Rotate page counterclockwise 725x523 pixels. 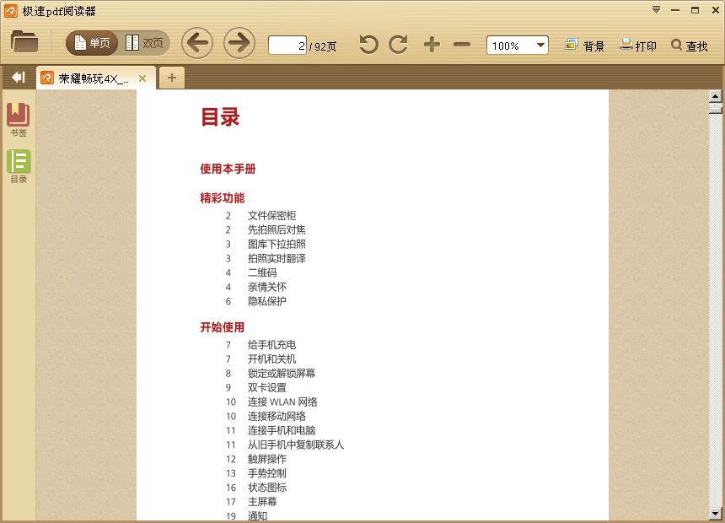(368, 45)
